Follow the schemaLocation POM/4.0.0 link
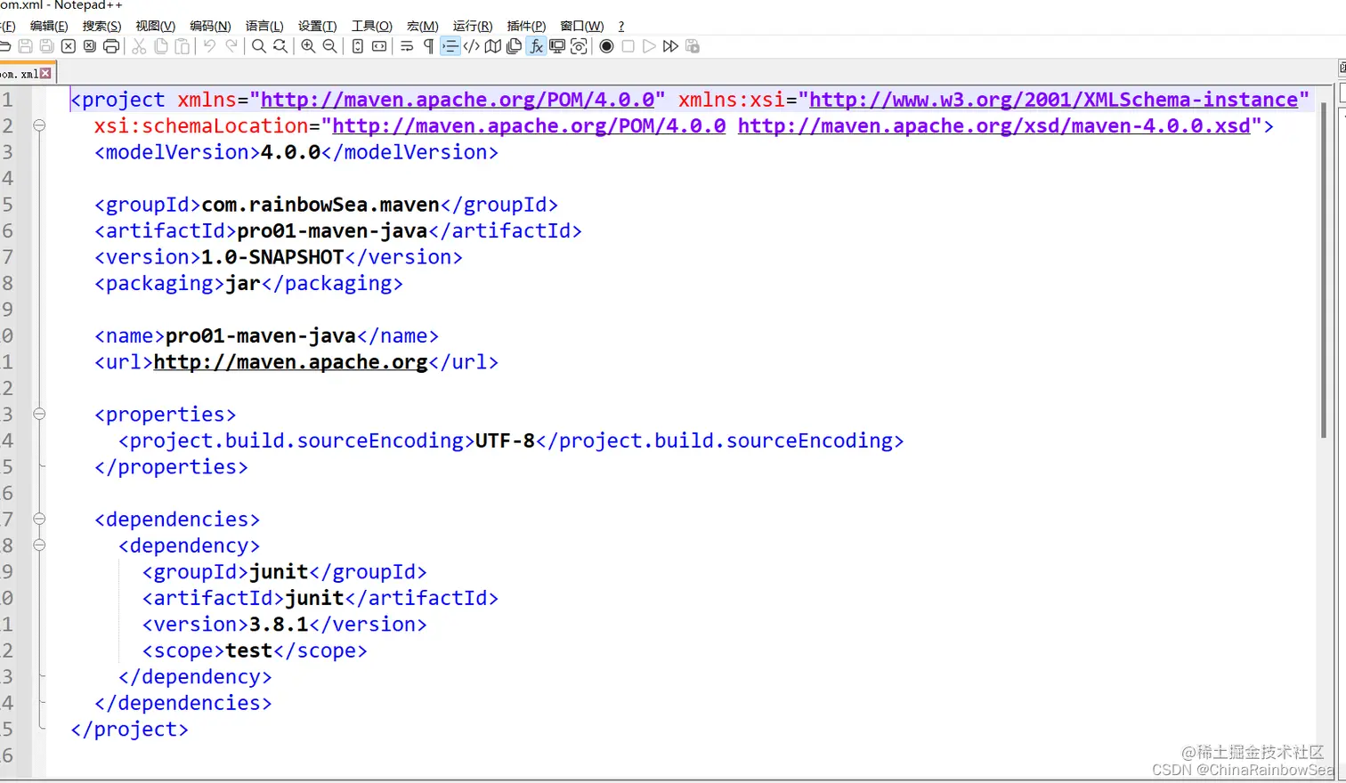The height and width of the screenshot is (783, 1346). pyautogui.click(x=529, y=126)
